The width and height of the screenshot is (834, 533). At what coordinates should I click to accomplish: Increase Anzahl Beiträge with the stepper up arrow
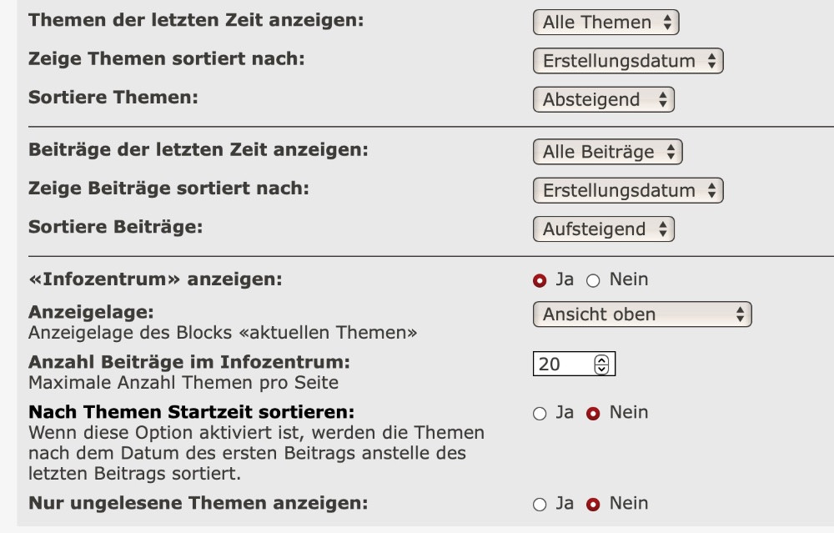[602, 360]
